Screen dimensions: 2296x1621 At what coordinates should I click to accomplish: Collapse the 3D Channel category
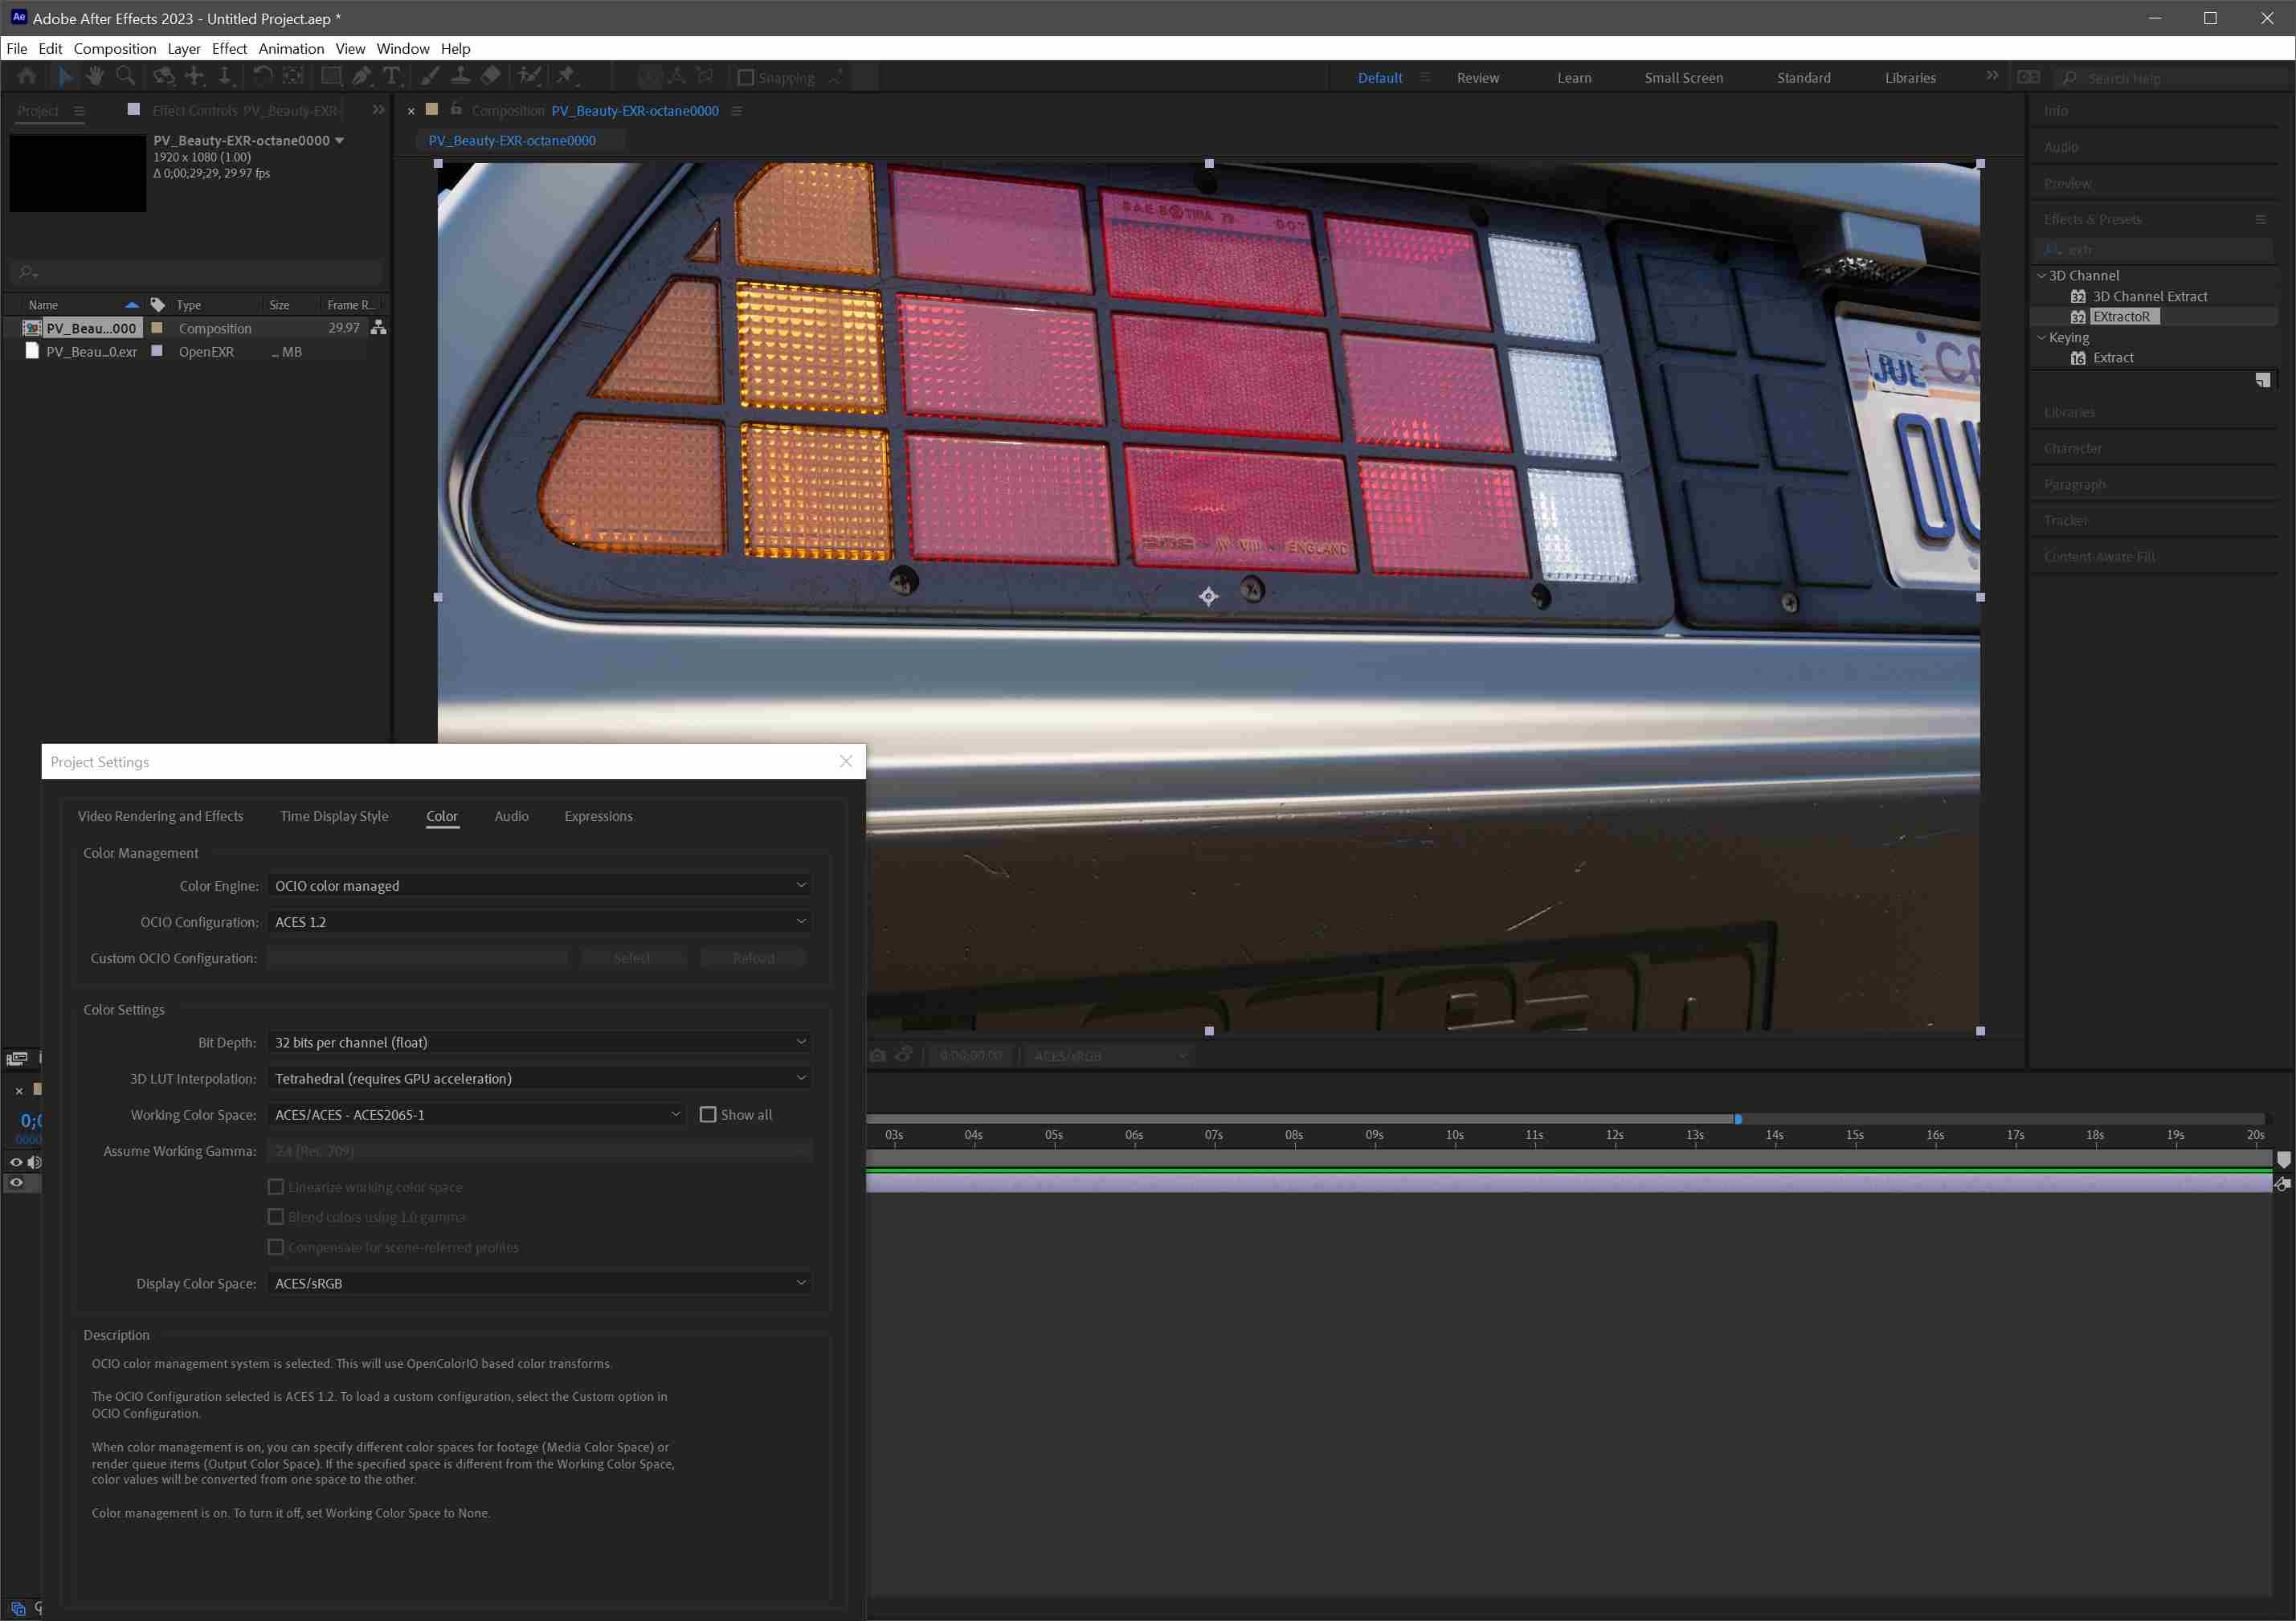pyautogui.click(x=2042, y=275)
